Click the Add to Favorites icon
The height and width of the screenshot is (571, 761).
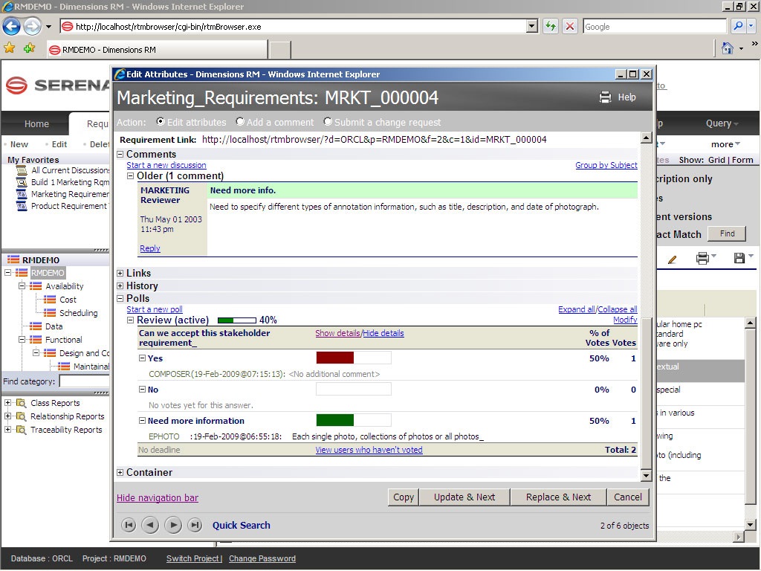coord(29,48)
